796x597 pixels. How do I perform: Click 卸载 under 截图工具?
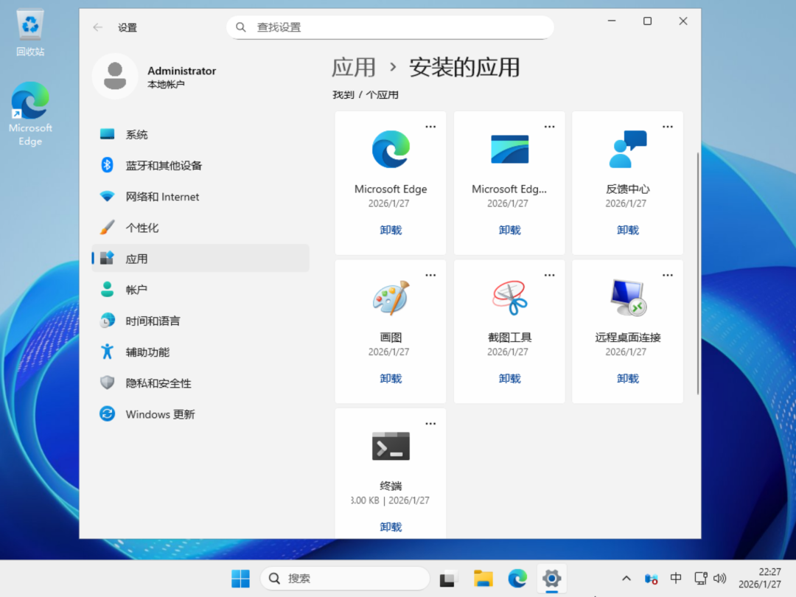(x=509, y=378)
